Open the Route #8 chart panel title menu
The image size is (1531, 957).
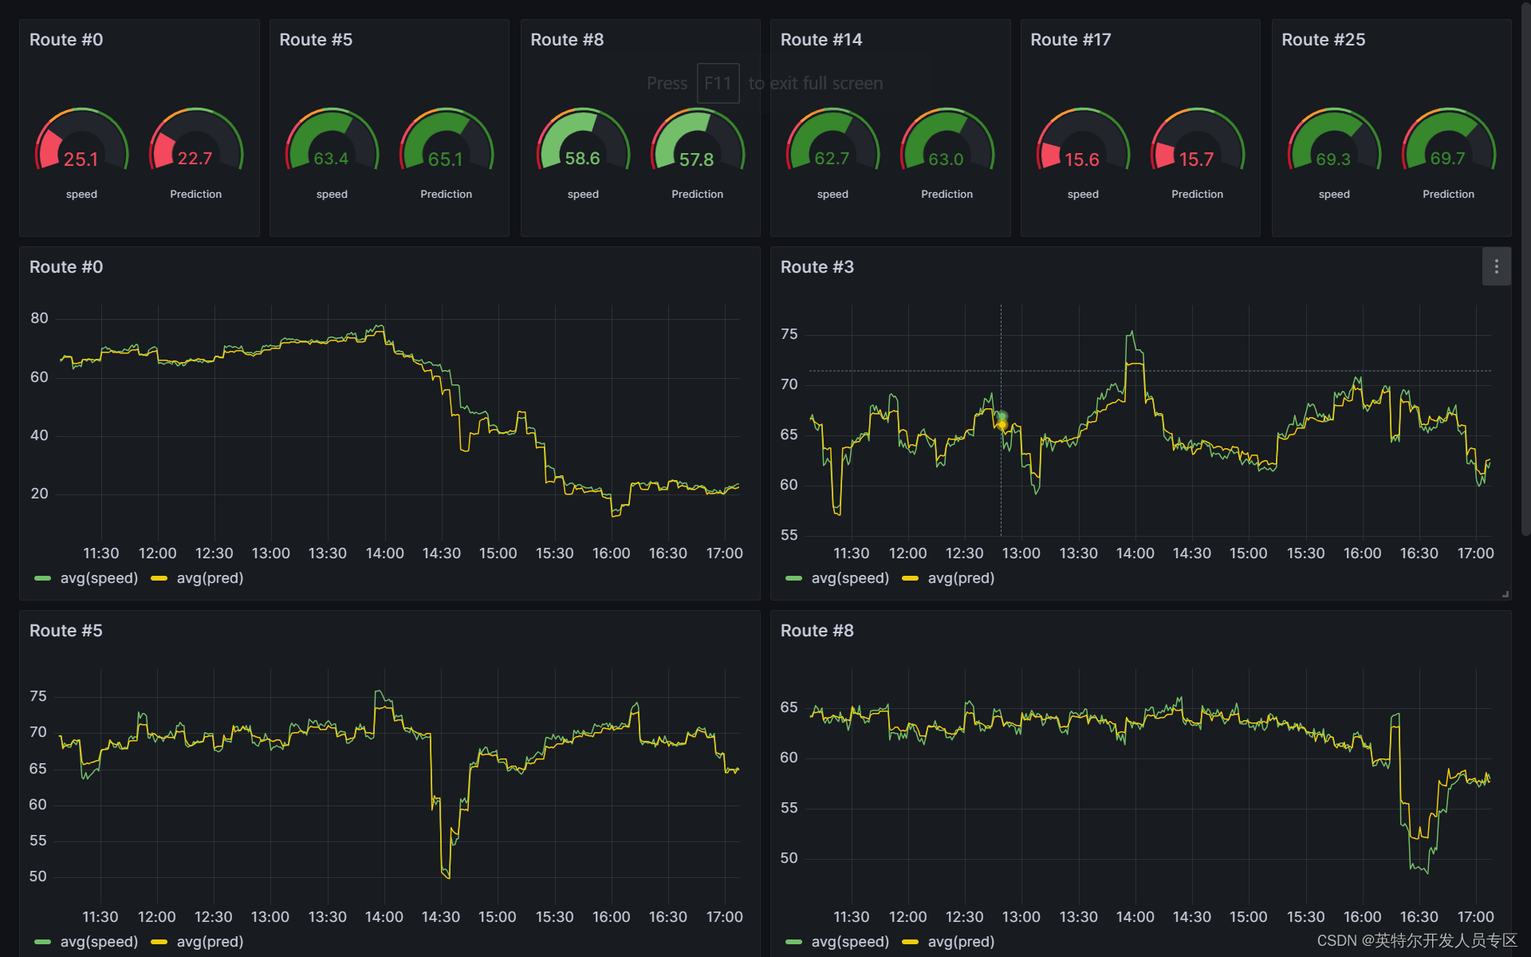[817, 631]
